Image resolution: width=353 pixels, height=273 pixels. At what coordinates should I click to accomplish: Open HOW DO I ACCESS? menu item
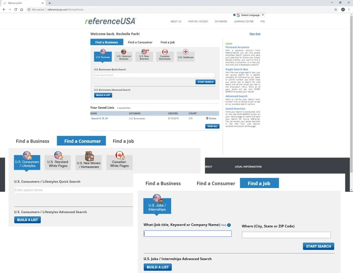(198, 21)
